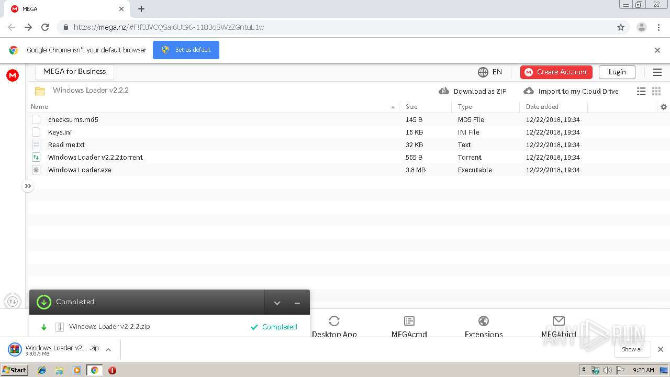
Task: Sort files by Type column
Action: pos(465,106)
